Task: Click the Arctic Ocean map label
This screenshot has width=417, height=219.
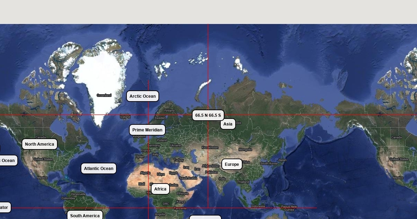Action: pos(142,96)
